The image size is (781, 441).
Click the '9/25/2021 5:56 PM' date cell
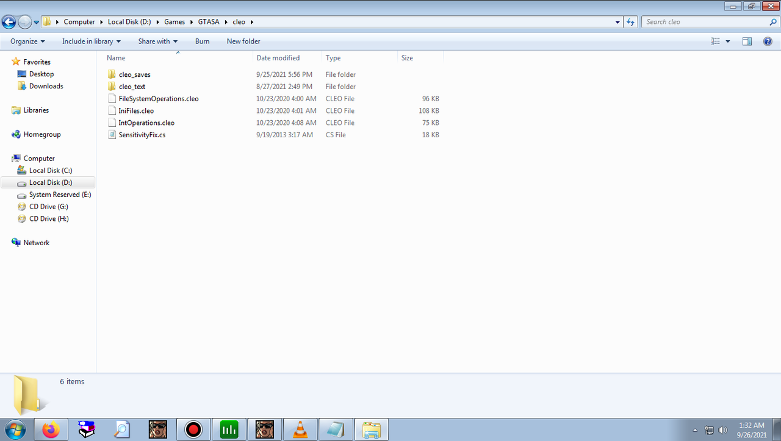click(x=284, y=74)
